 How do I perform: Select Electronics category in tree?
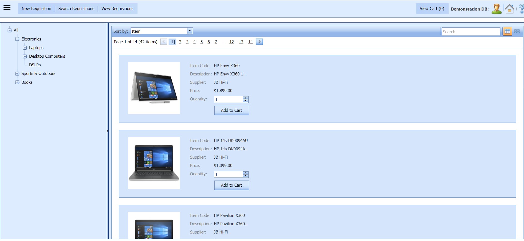31,39
